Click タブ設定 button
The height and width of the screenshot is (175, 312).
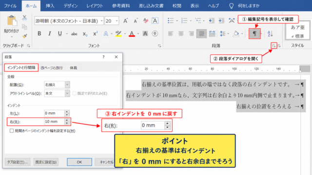[18, 162]
